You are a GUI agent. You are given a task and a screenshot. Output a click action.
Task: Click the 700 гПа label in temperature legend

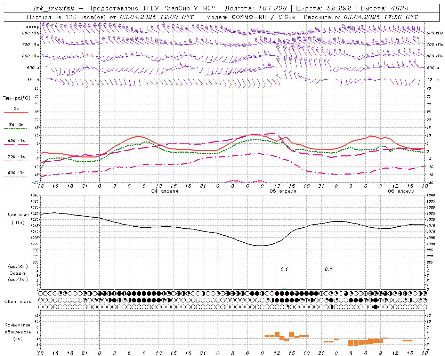point(16,157)
